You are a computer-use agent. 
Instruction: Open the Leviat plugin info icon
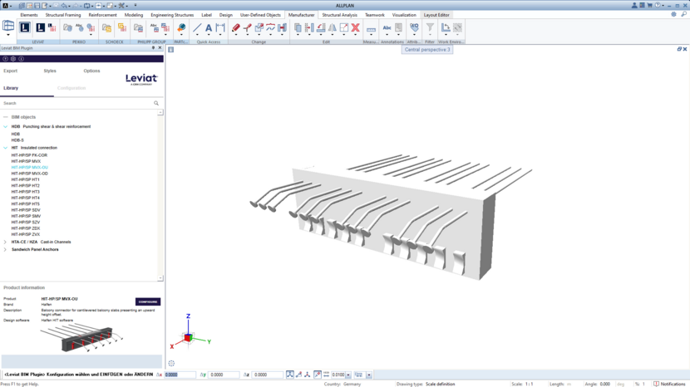[21, 59]
